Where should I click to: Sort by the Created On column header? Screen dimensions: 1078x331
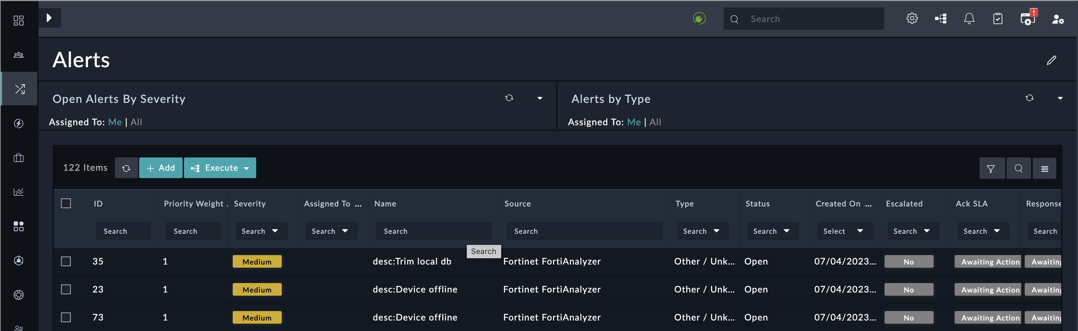[838, 204]
